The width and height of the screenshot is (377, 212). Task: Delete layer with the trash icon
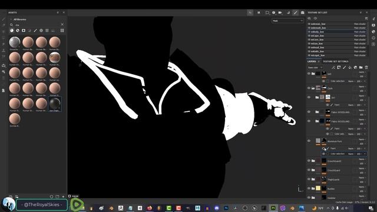point(366,68)
